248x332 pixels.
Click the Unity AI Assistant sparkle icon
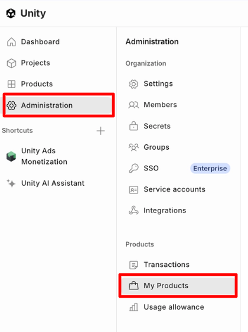11,183
